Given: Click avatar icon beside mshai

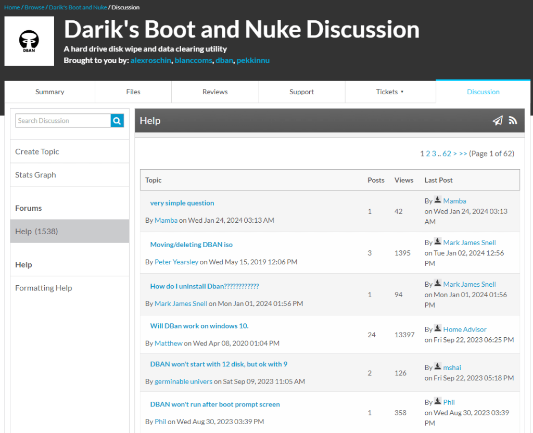Looking at the screenshot, I should [438, 366].
